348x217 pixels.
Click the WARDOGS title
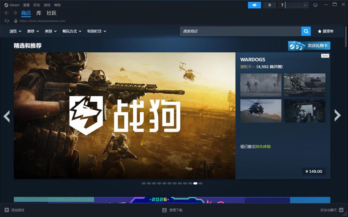coord(253,59)
